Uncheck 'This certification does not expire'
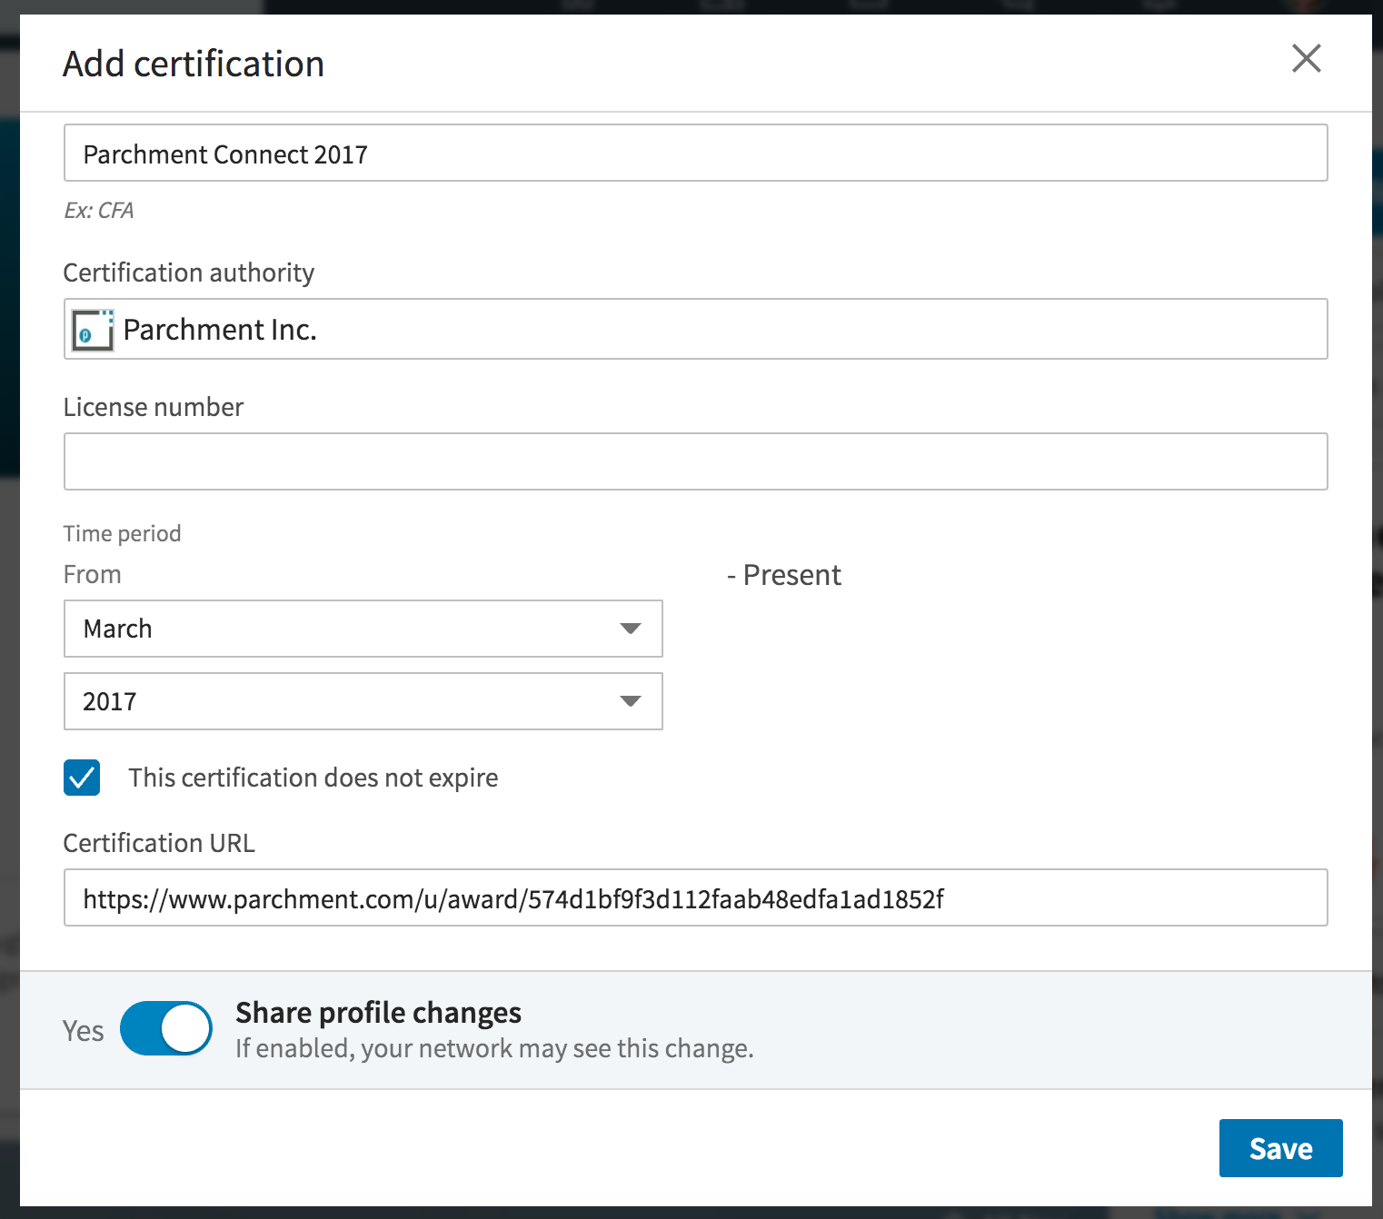 [82, 778]
